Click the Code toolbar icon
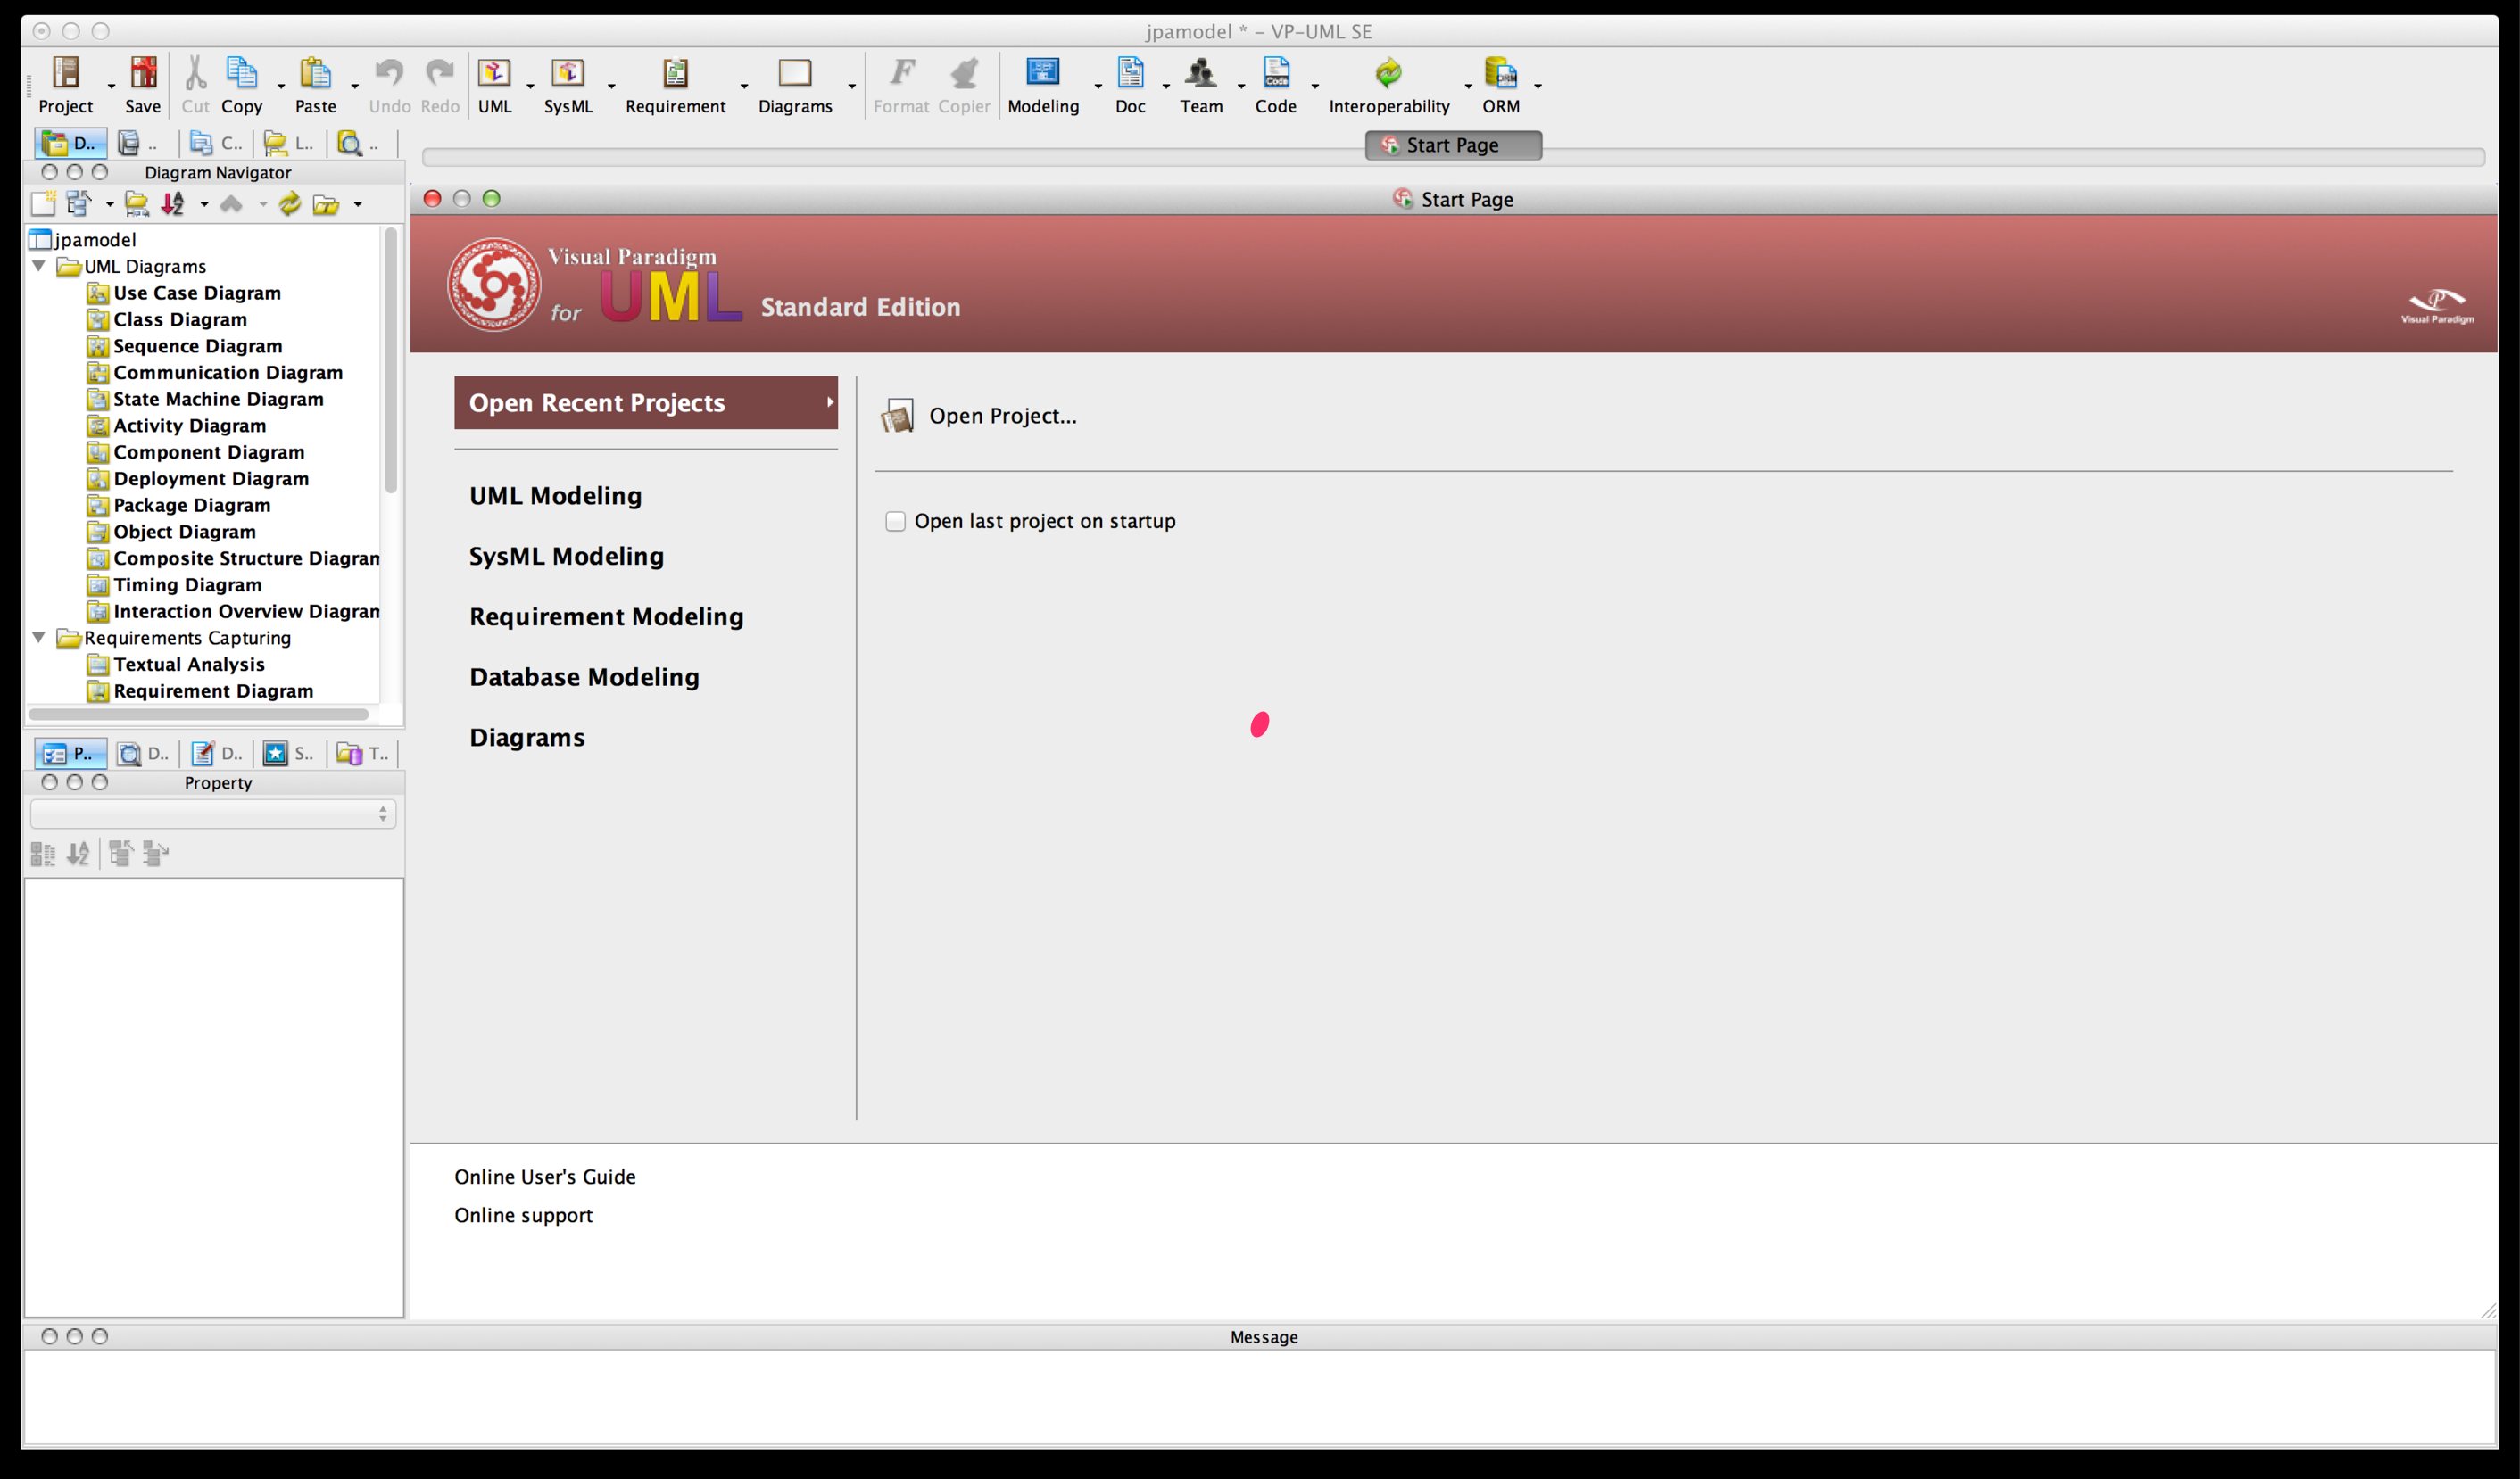Screen dimensions: 2520x1479 [x=1276, y=72]
